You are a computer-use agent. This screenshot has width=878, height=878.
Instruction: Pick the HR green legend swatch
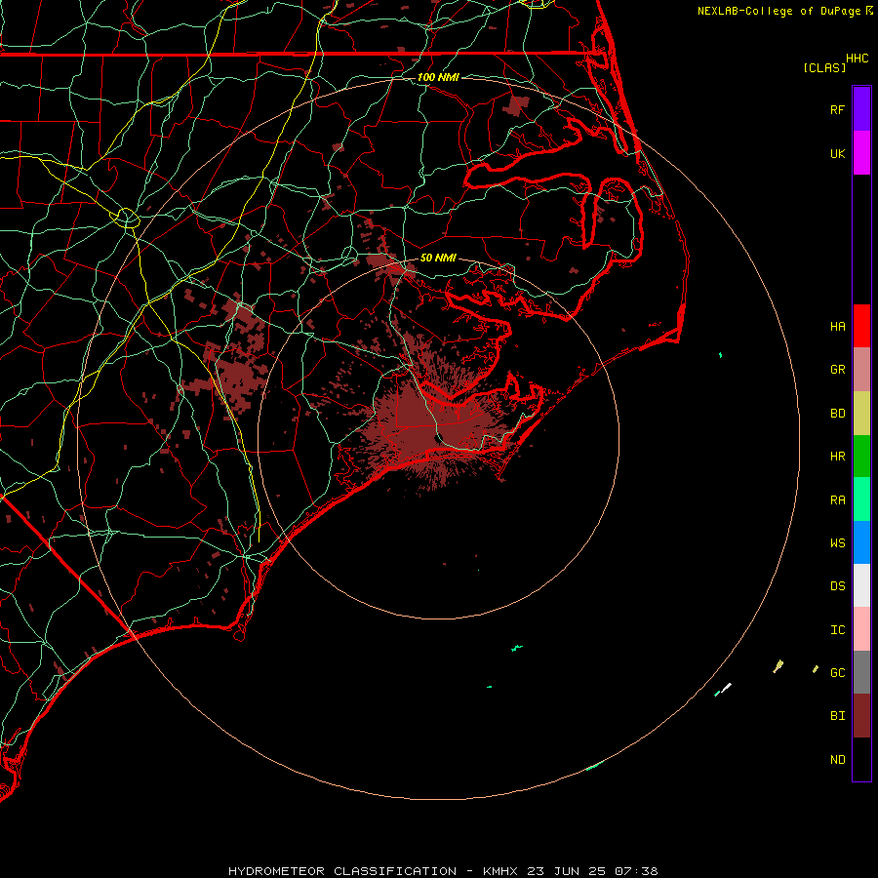tap(861, 457)
